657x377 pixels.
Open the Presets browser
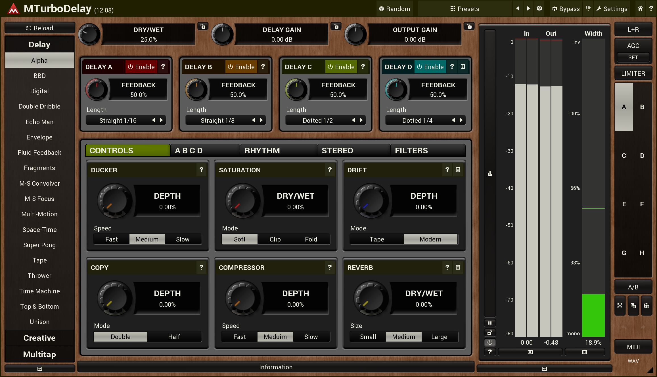(x=465, y=9)
